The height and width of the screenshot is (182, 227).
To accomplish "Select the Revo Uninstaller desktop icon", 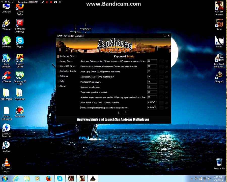I will click(x=6, y=61).
